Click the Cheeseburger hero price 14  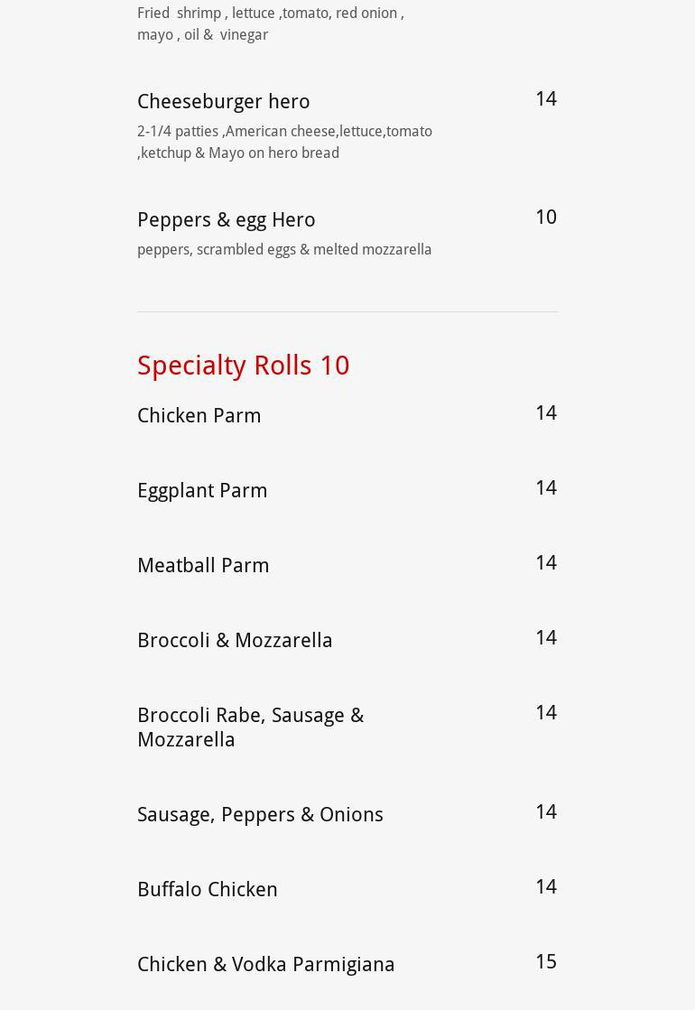click(545, 98)
